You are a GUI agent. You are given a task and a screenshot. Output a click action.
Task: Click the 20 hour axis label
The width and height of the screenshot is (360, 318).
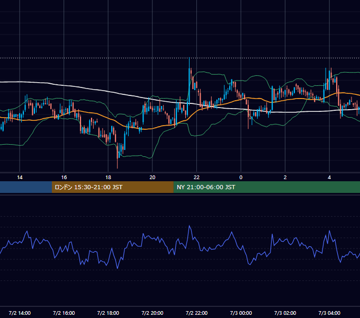(x=152, y=178)
